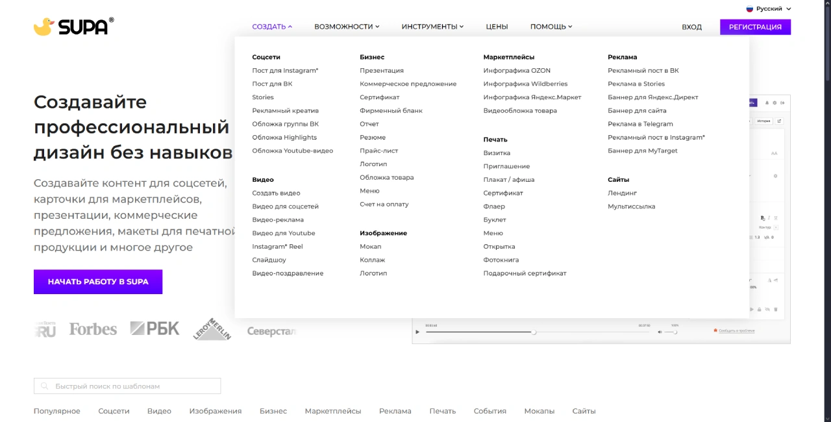Click the РБК logo

click(155, 329)
